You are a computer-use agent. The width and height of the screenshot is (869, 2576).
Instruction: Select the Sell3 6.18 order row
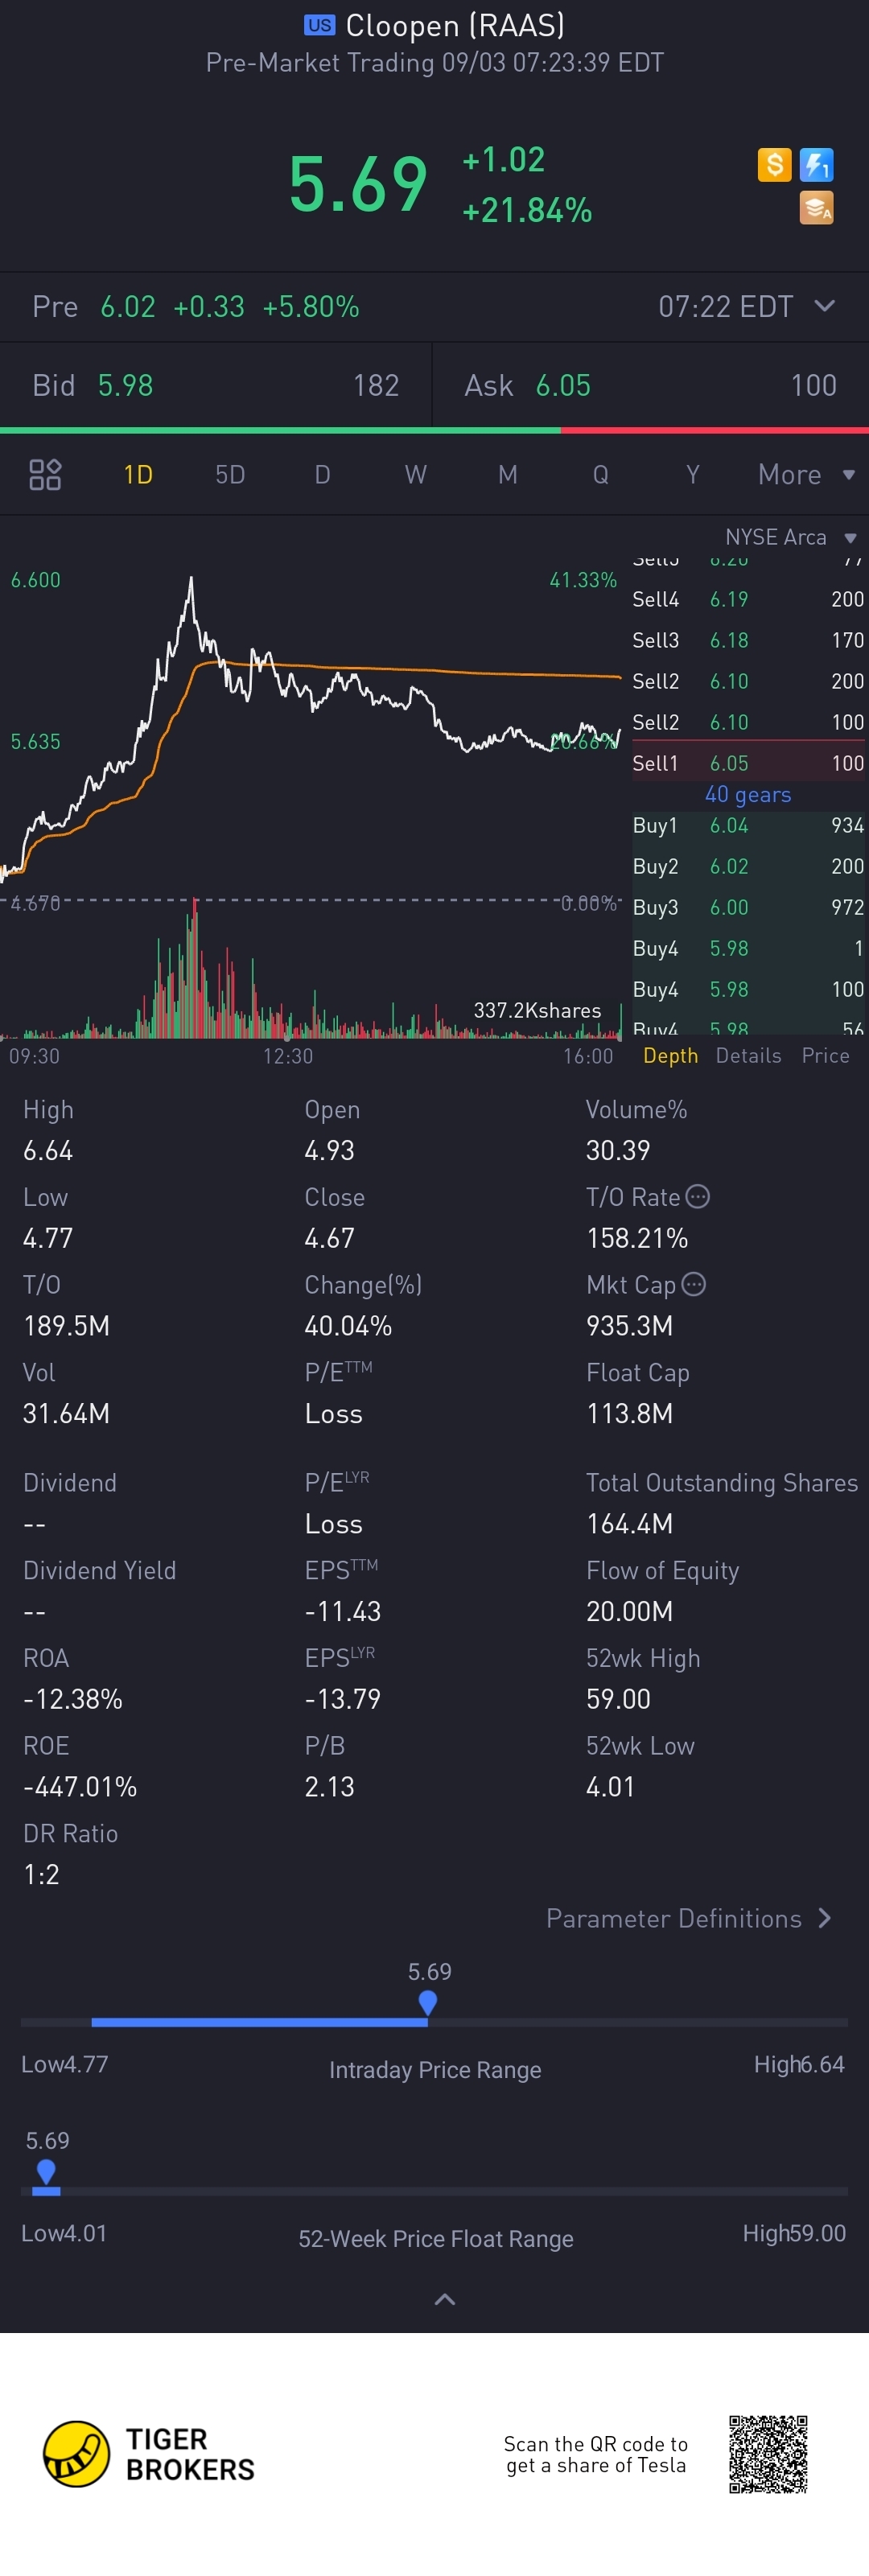pyautogui.click(x=748, y=640)
